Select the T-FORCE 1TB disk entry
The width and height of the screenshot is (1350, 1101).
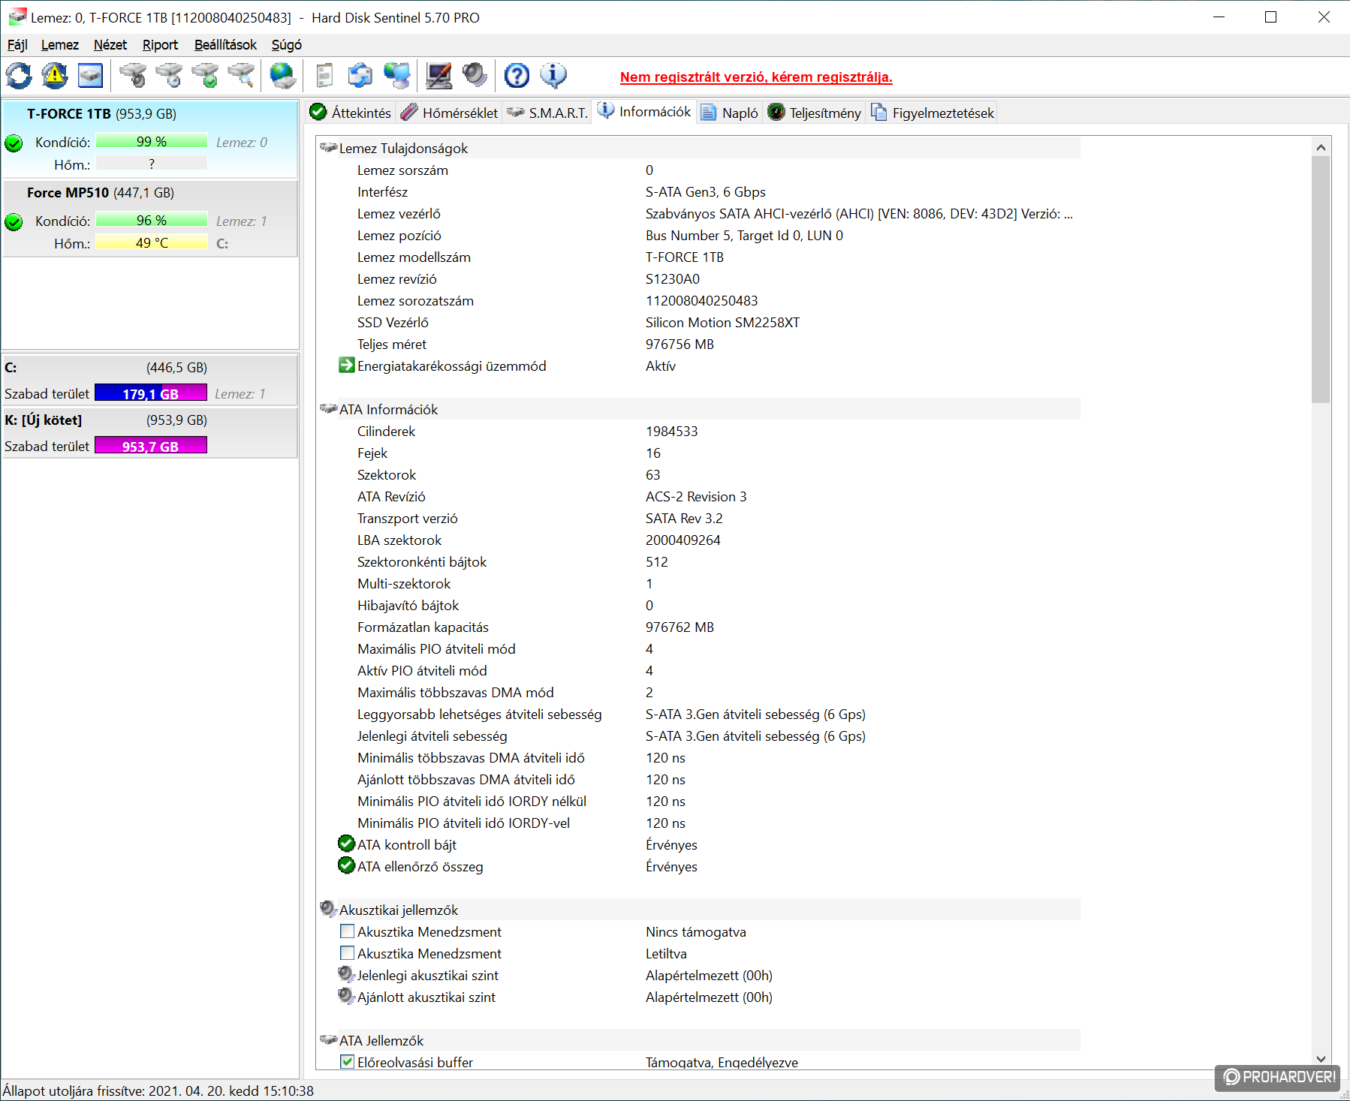[x=150, y=139]
